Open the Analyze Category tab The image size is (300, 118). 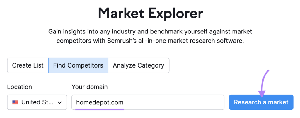point(139,65)
